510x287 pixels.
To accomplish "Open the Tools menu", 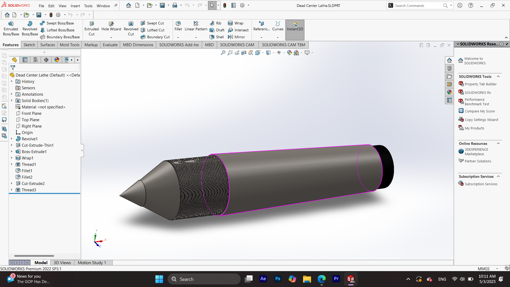I will (88, 6).
